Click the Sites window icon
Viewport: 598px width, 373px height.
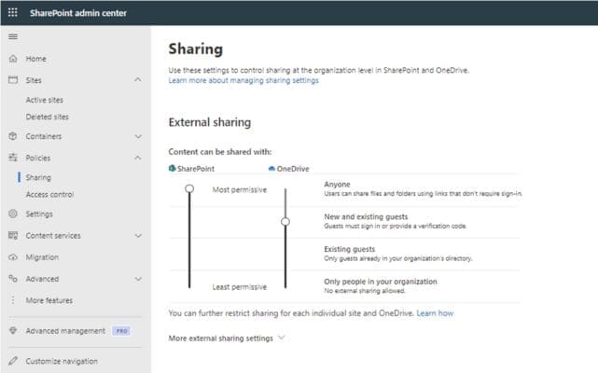13,79
